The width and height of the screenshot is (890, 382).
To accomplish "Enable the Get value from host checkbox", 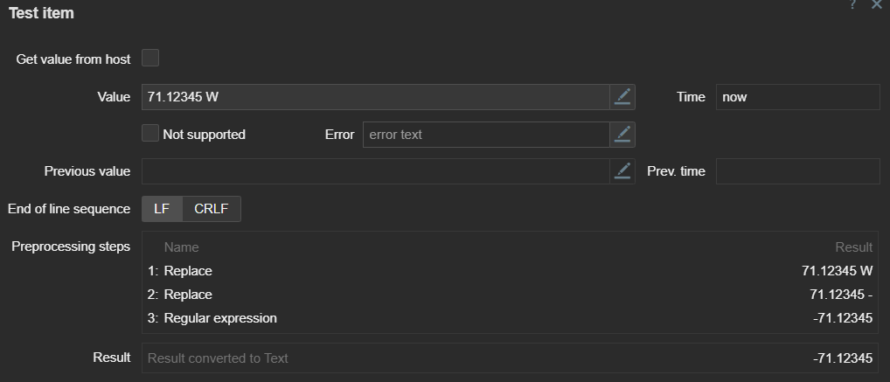I will 150,59.
